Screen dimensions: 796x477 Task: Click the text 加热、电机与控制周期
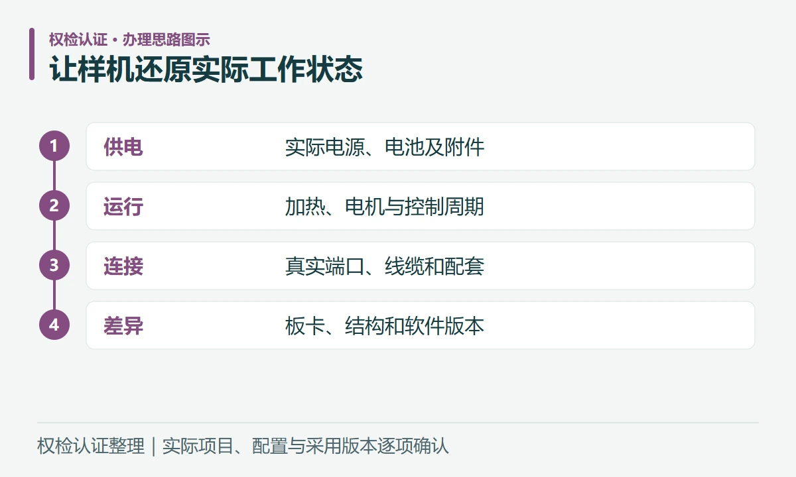click(x=385, y=206)
